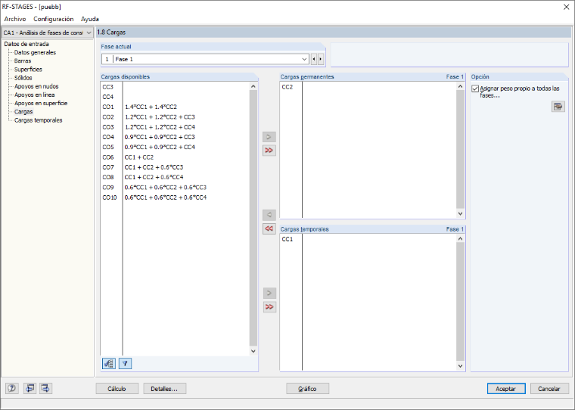Close the RF-STAGES window
This screenshot has width=575, height=410.
(x=566, y=7)
